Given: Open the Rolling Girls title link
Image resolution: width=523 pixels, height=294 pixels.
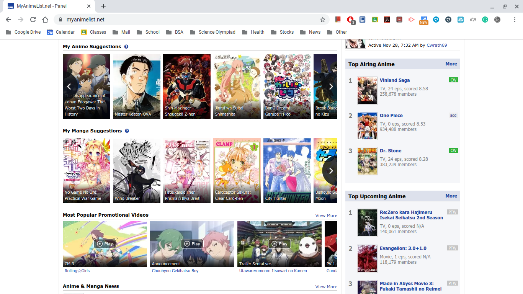Looking at the screenshot, I should [x=77, y=271].
